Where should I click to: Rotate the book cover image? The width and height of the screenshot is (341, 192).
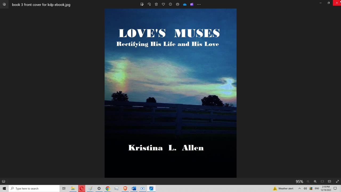coord(149,4)
